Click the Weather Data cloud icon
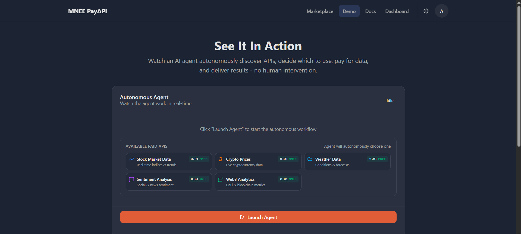The width and height of the screenshot is (521, 234). click(310, 159)
